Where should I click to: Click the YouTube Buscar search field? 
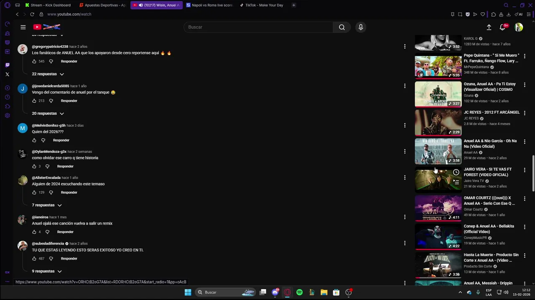[x=258, y=27]
